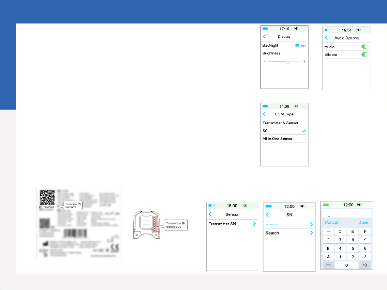This screenshot has width=387, height=290.
Task: Click barcode on transmitter label
Action: 75,233
